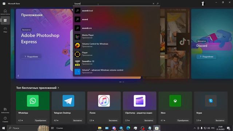233x131 pixels.
Task: Open the TikTok banner tile
Action: 183,42
